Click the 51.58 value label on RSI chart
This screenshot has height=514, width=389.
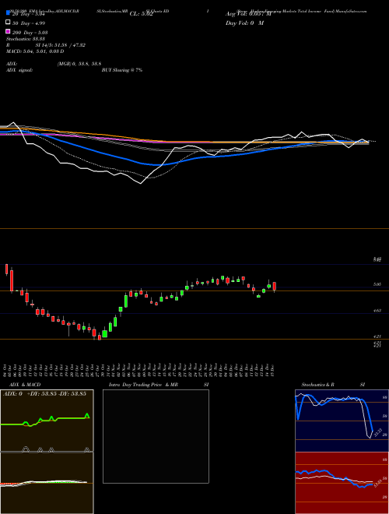click(378, 483)
